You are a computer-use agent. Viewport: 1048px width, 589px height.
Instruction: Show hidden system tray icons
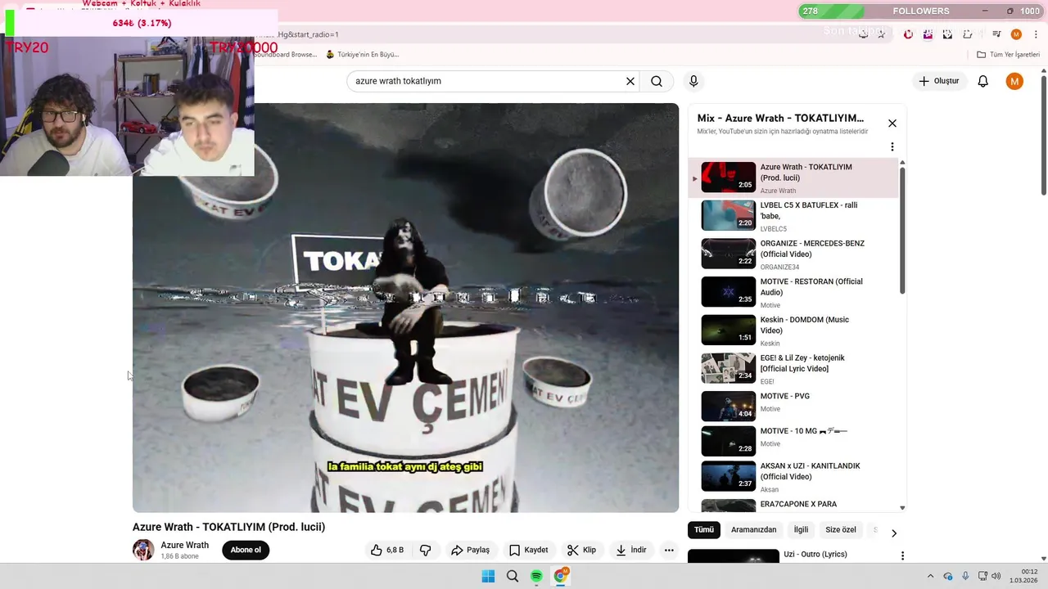(x=930, y=577)
